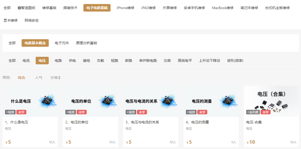
Task: Sort courses by 价格 arrow icon
Action: pyautogui.click(x=59, y=78)
